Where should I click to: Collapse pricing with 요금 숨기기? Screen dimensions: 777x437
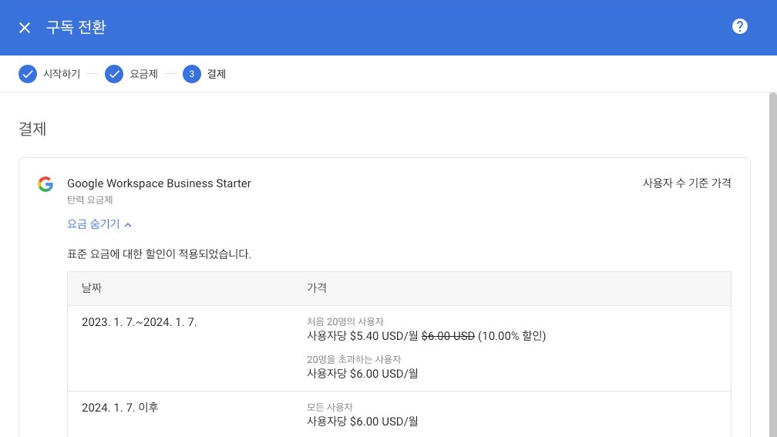click(99, 224)
